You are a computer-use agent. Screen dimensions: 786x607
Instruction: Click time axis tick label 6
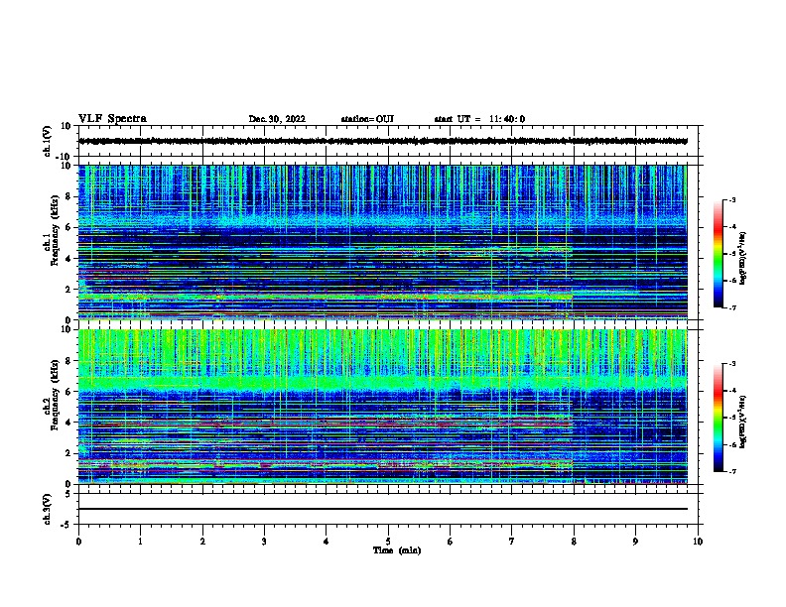click(x=450, y=542)
